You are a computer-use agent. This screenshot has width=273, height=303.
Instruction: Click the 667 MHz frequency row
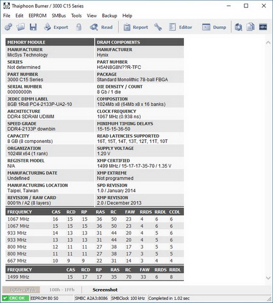point(95,261)
